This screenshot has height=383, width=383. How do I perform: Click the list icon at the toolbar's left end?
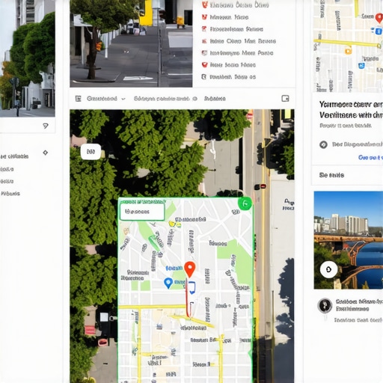(x=79, y=99)
